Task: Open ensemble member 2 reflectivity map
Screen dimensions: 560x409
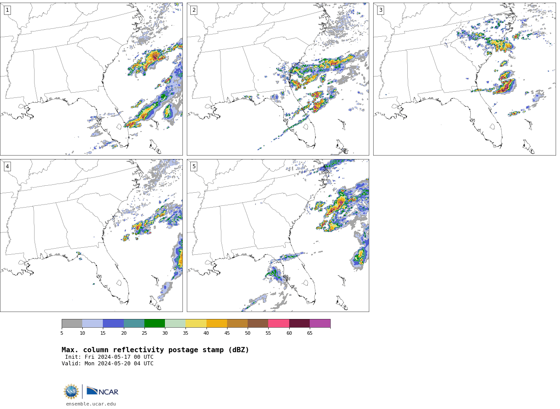Action: pyautogui.click(x=278, y=79)
